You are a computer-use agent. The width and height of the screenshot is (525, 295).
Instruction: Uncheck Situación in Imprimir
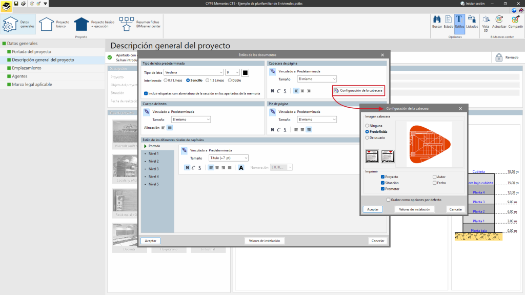[382, 183]
